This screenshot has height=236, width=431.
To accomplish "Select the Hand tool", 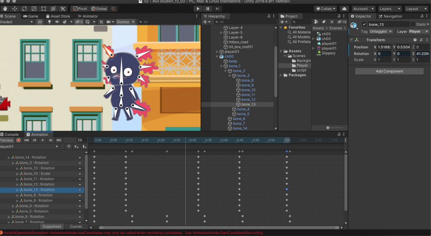I will pos(5,9).
